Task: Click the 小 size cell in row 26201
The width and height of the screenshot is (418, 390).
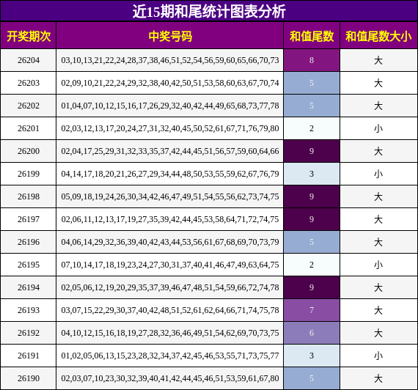Action: click(x=378, y=128)
